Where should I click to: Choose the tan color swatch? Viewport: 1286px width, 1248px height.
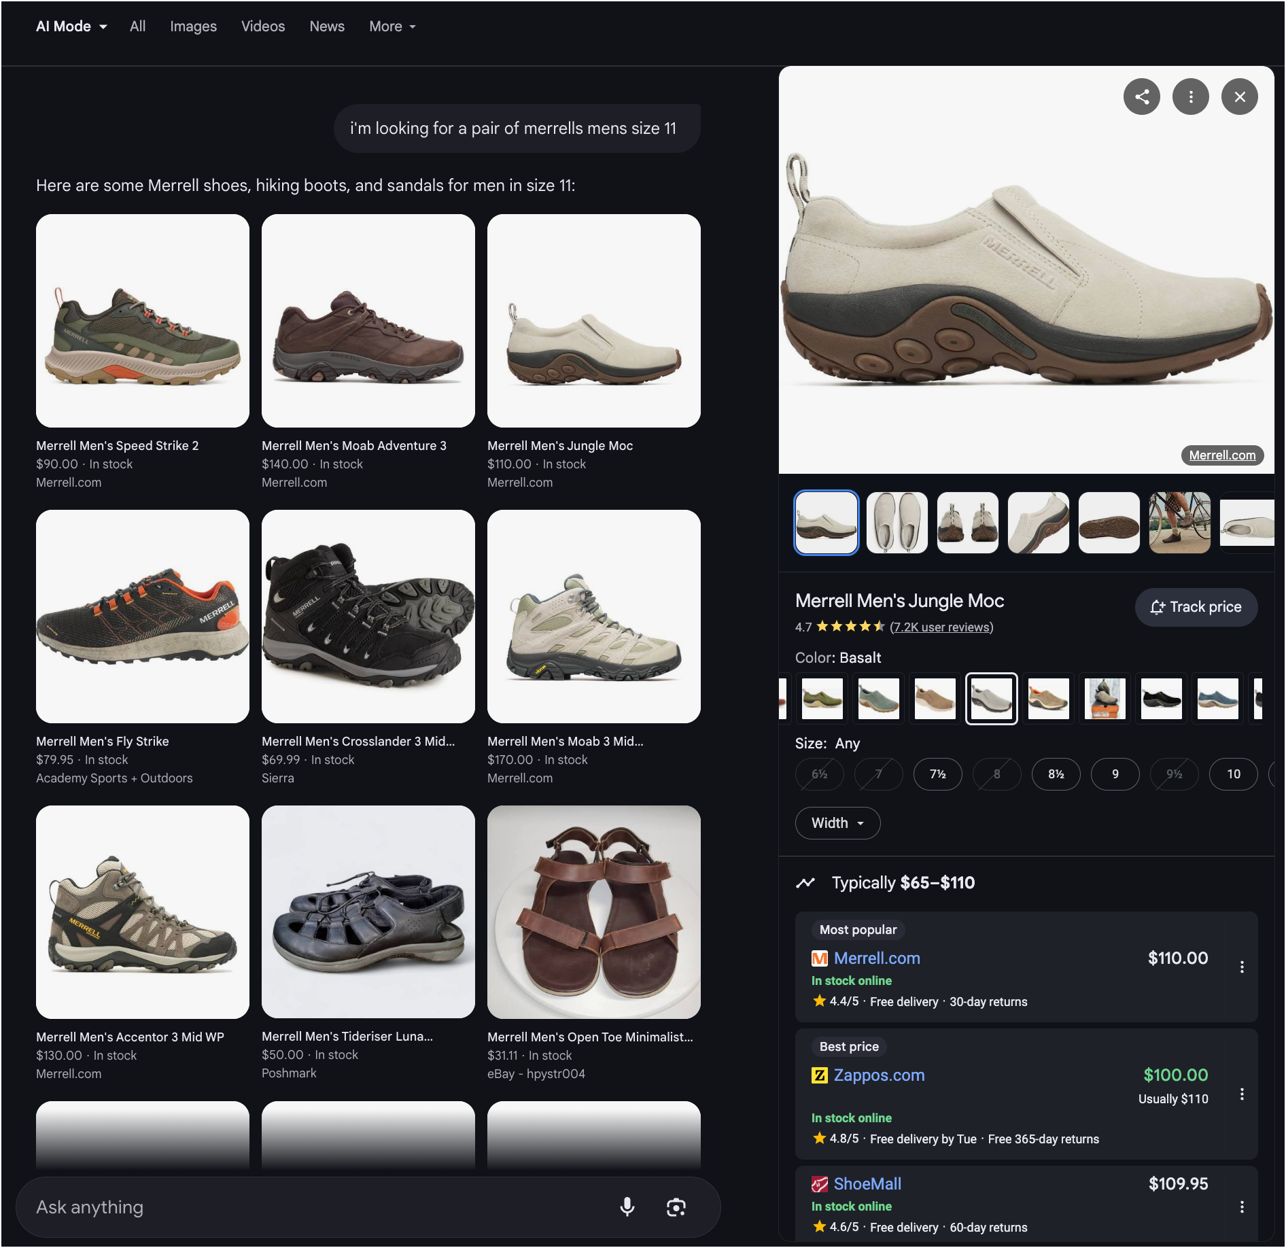point(935,699)
